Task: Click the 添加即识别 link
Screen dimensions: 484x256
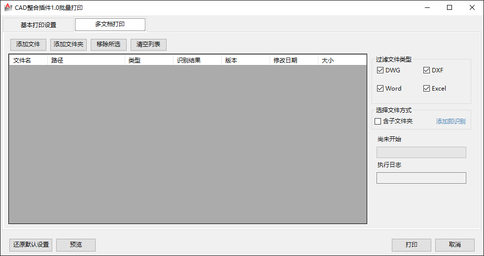Action: tap(450, 122)
